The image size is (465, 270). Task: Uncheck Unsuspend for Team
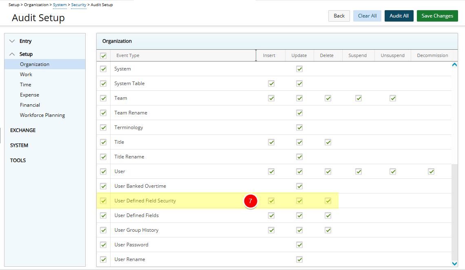tap(393, 98)
